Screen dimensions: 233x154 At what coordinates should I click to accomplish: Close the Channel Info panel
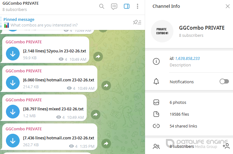228,6
